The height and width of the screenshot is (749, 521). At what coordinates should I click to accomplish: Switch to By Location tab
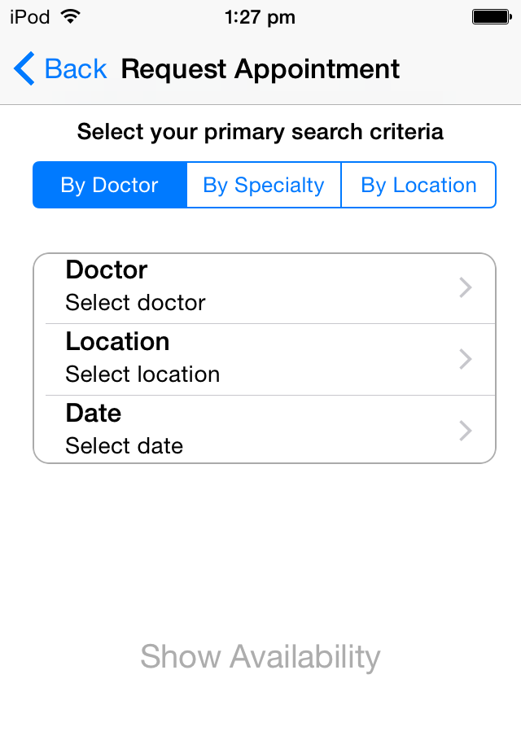(418, 186)
